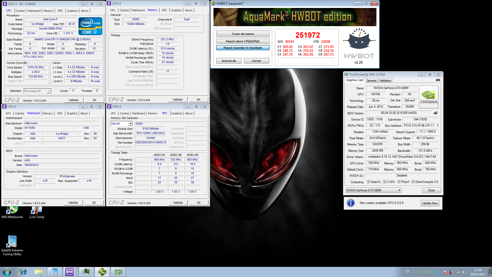The image size is (492, 277).
Task: Click the Windows Start orb
Action: [7, 272]
